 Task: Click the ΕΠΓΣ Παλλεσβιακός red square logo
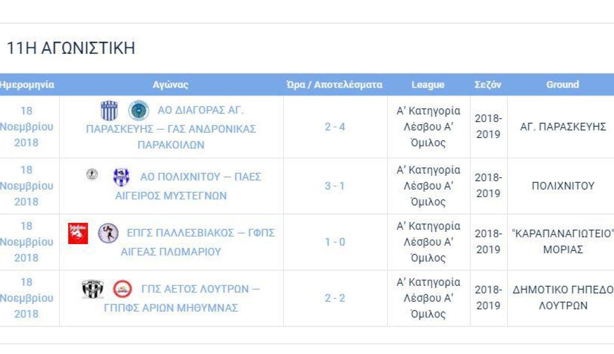(78, 233)
